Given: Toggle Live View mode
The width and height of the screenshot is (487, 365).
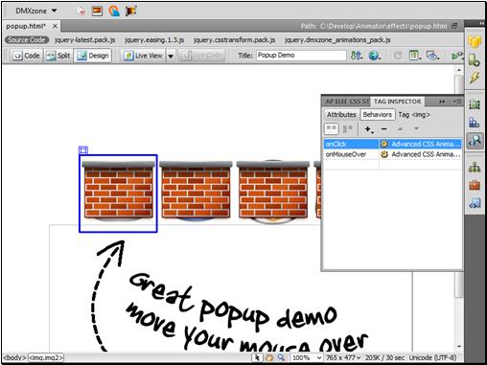Looking at the screenshot, I should [144, 56].
